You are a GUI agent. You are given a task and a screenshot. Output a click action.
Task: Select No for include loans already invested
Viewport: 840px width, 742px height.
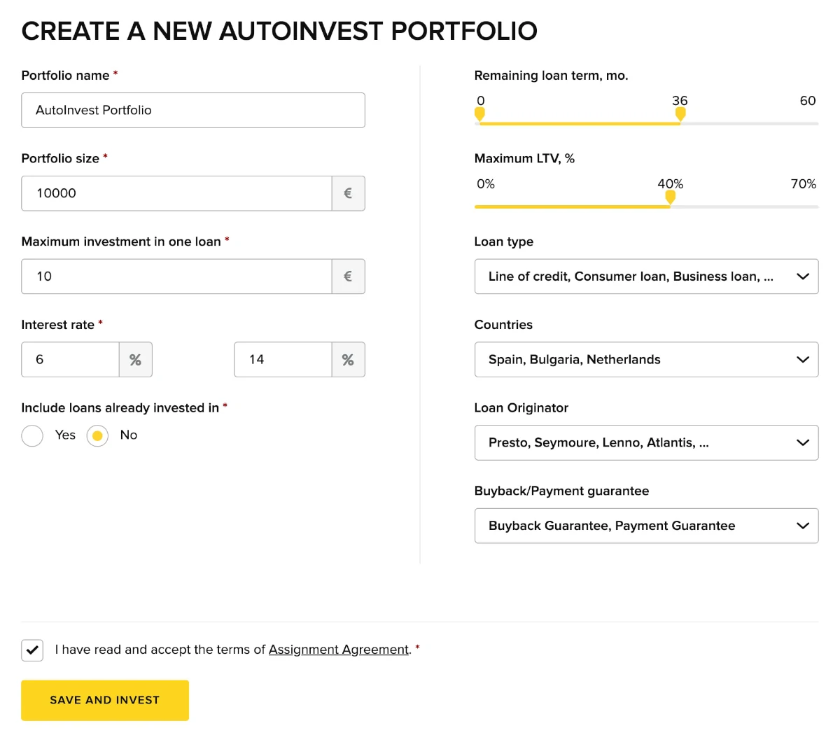click(x=97, y=436)
